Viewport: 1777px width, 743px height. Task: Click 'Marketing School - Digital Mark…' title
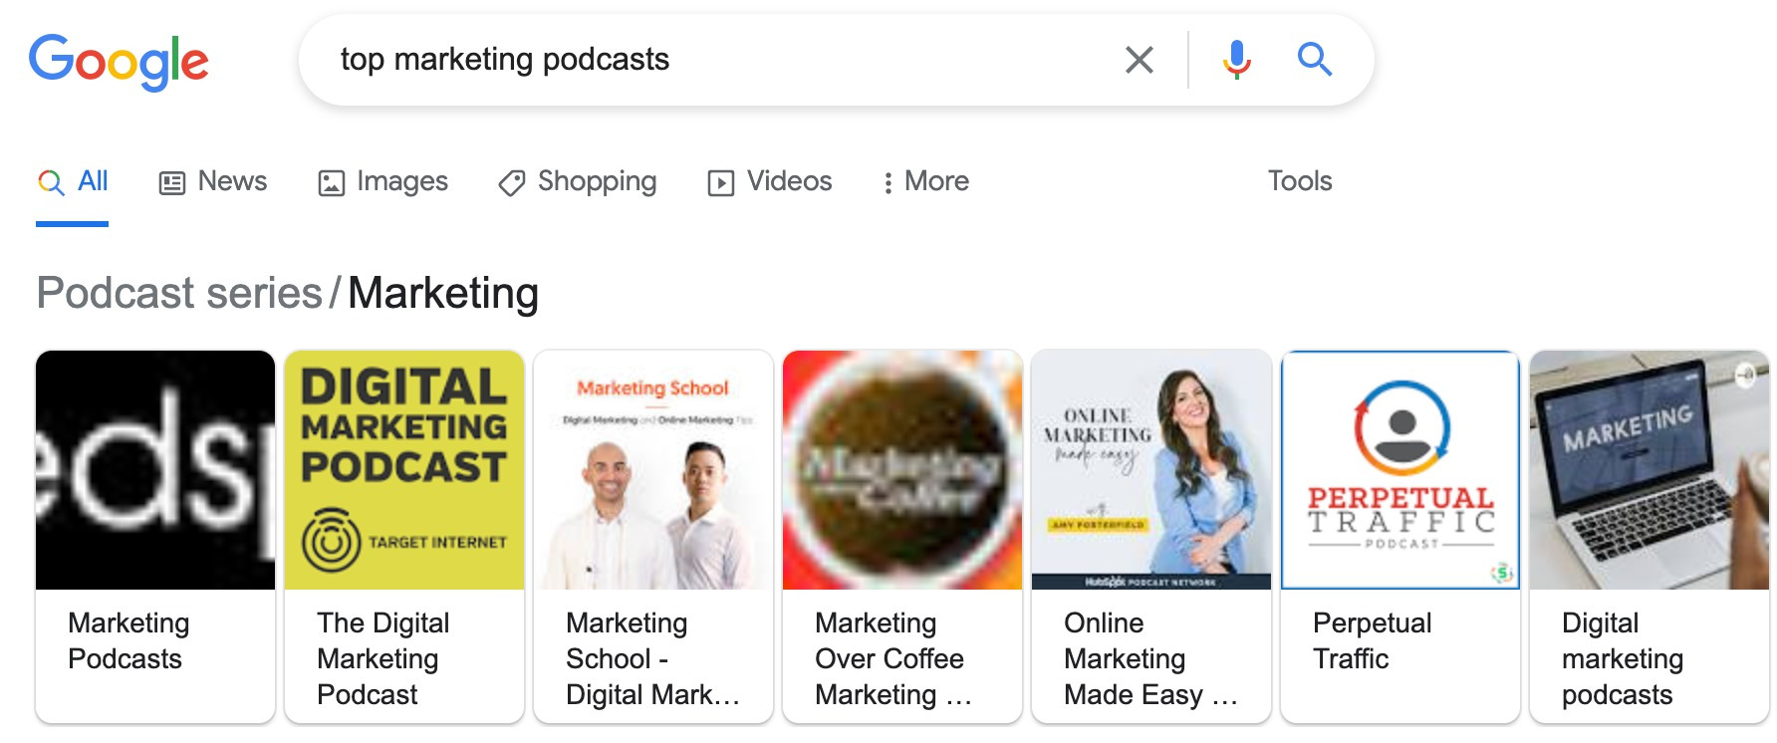click(x=653, y=658)
